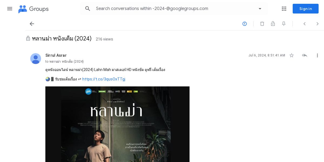Delete the conversation with trash icon

[x=262, y=24]
